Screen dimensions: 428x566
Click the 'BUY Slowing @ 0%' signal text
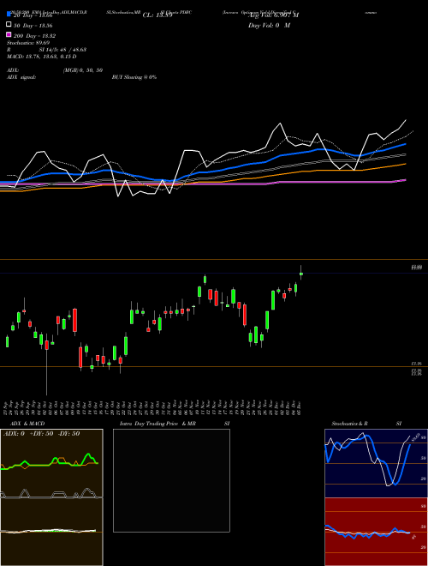click(x=134, y=77)
